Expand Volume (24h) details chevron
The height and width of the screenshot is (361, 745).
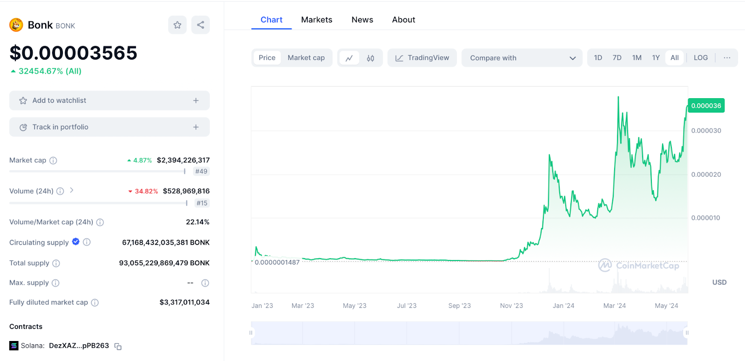tap(72, 190)
